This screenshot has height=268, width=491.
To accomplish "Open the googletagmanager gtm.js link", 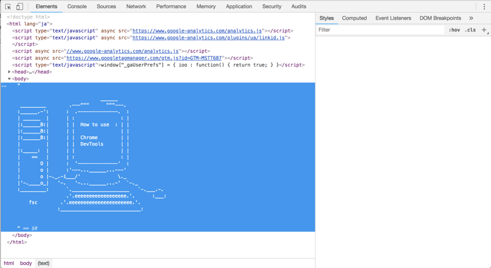I will point(144,58).
